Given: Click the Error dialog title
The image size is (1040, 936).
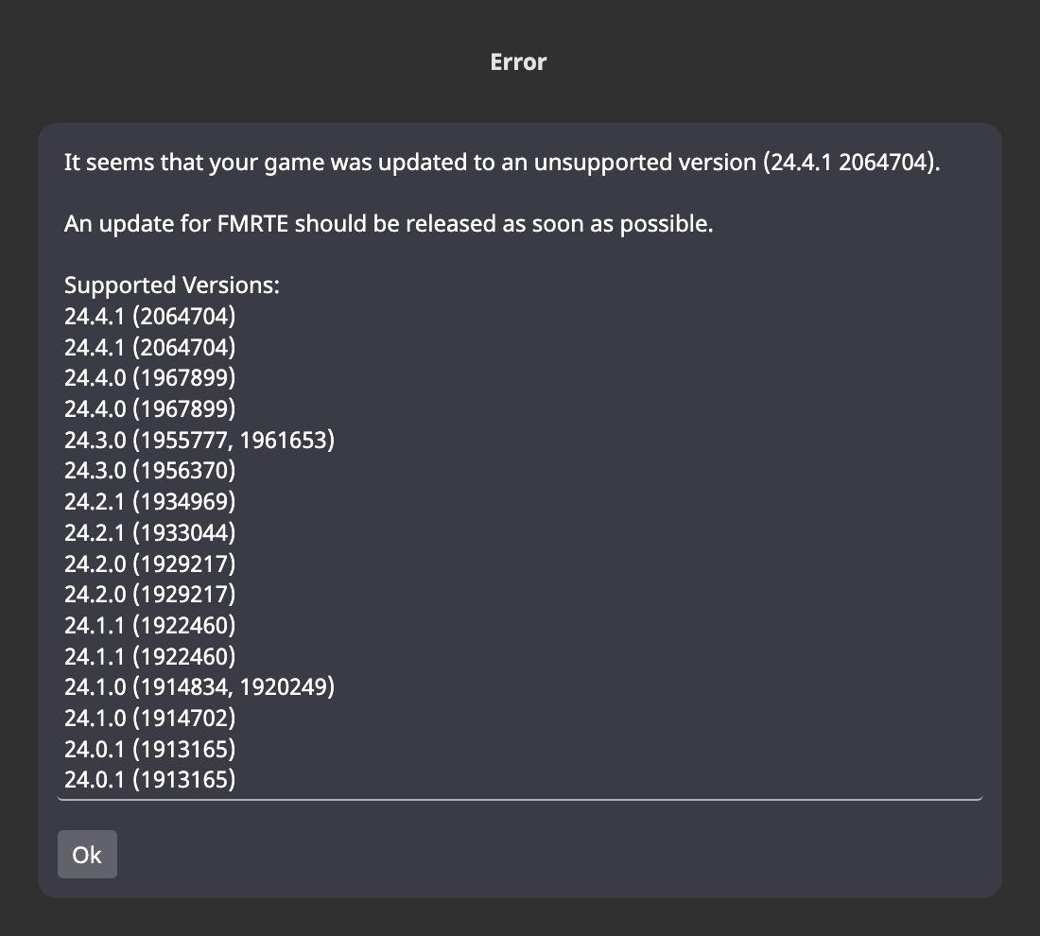Looking at the screenshot, I should 519,61.
